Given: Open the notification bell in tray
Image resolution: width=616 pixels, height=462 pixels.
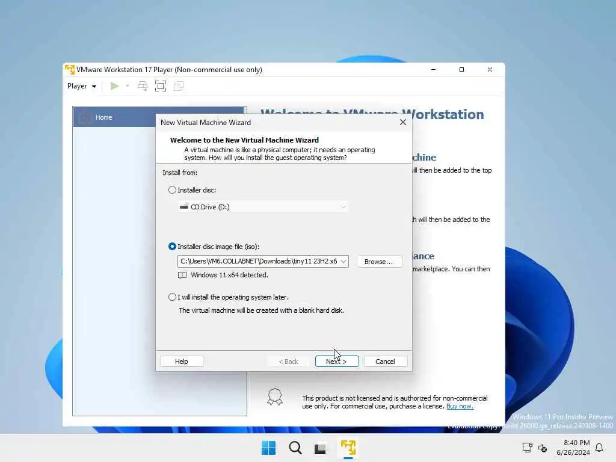Looking at the screenshot, I should [599, 448].
